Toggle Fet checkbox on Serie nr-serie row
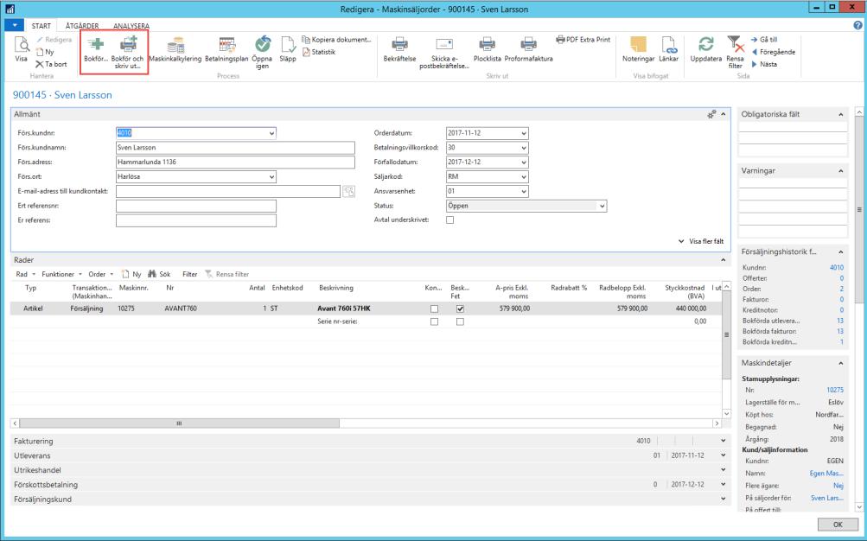Screen dimensions: 867x541 coord(460,321)
